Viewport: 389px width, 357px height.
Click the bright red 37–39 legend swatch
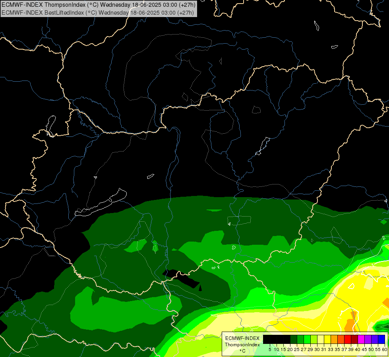coord(347,340)
